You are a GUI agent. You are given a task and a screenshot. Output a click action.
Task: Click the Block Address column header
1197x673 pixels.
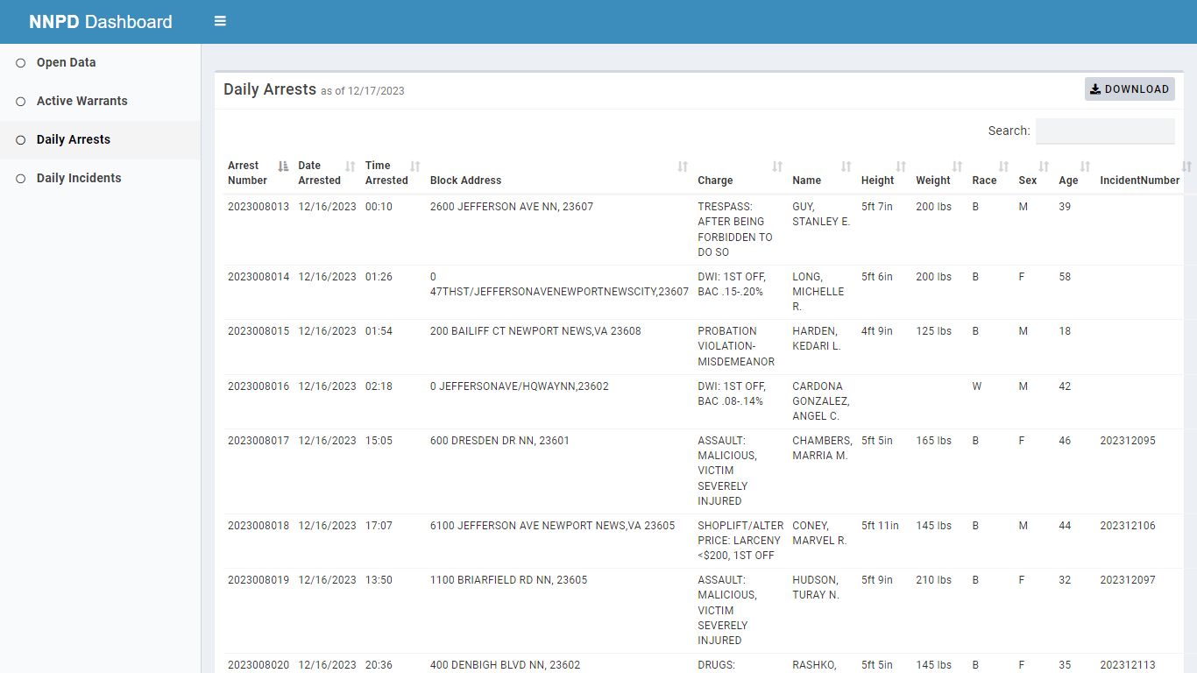[559, 173]
